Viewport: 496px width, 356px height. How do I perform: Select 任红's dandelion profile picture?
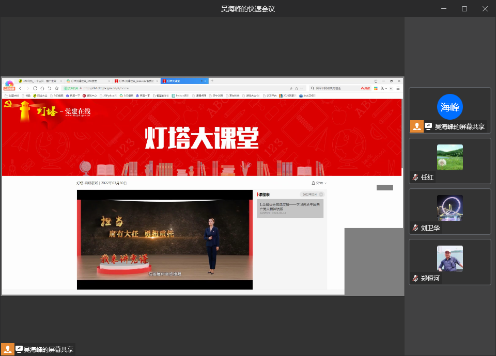[x=450, y=157]
